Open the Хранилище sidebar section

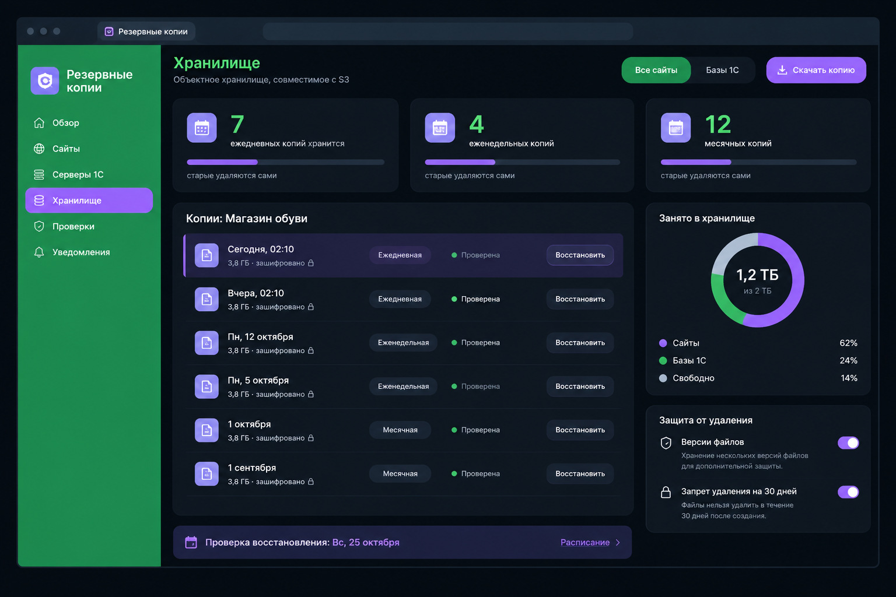pos(89,201)
